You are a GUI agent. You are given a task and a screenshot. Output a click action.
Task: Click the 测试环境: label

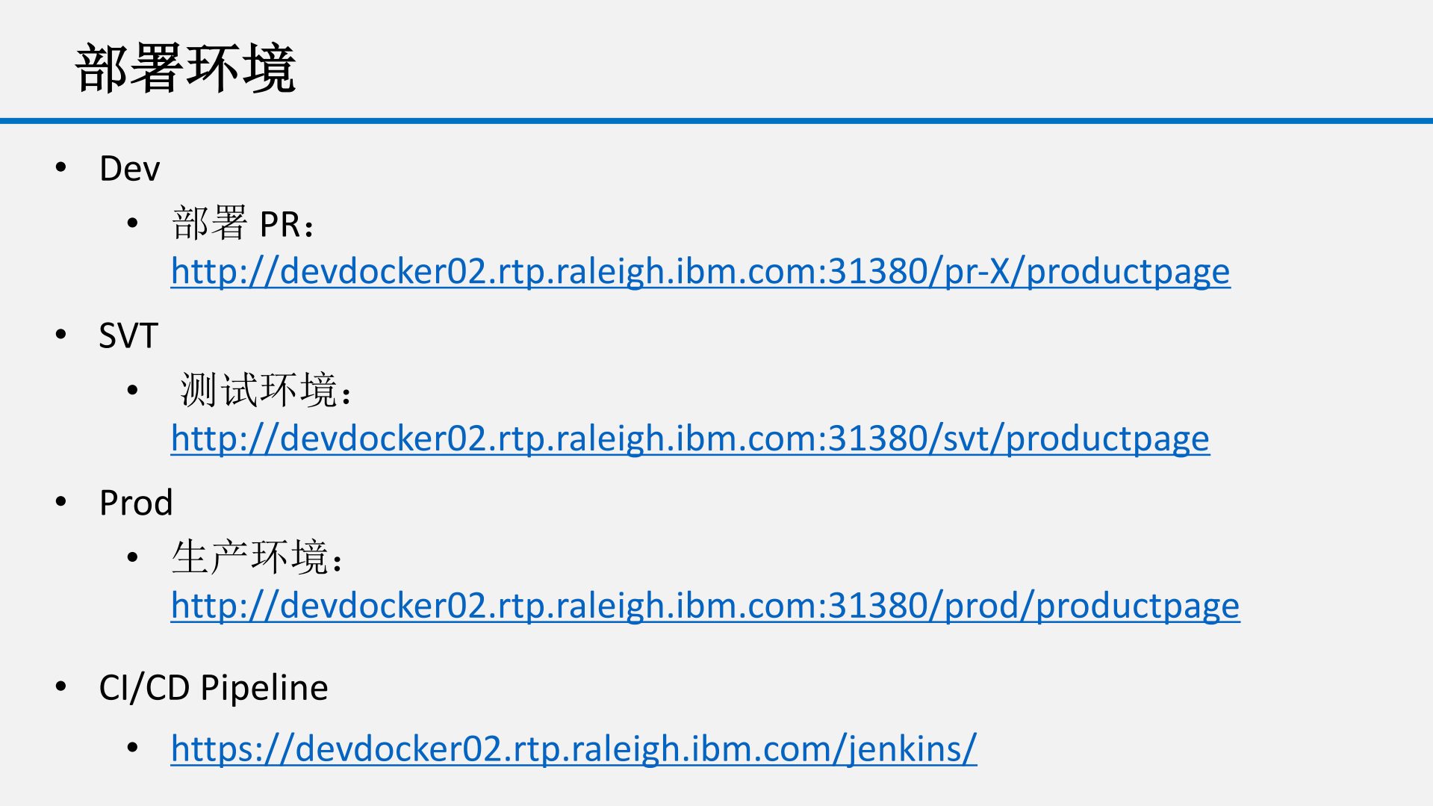click(x=266, y=391)
